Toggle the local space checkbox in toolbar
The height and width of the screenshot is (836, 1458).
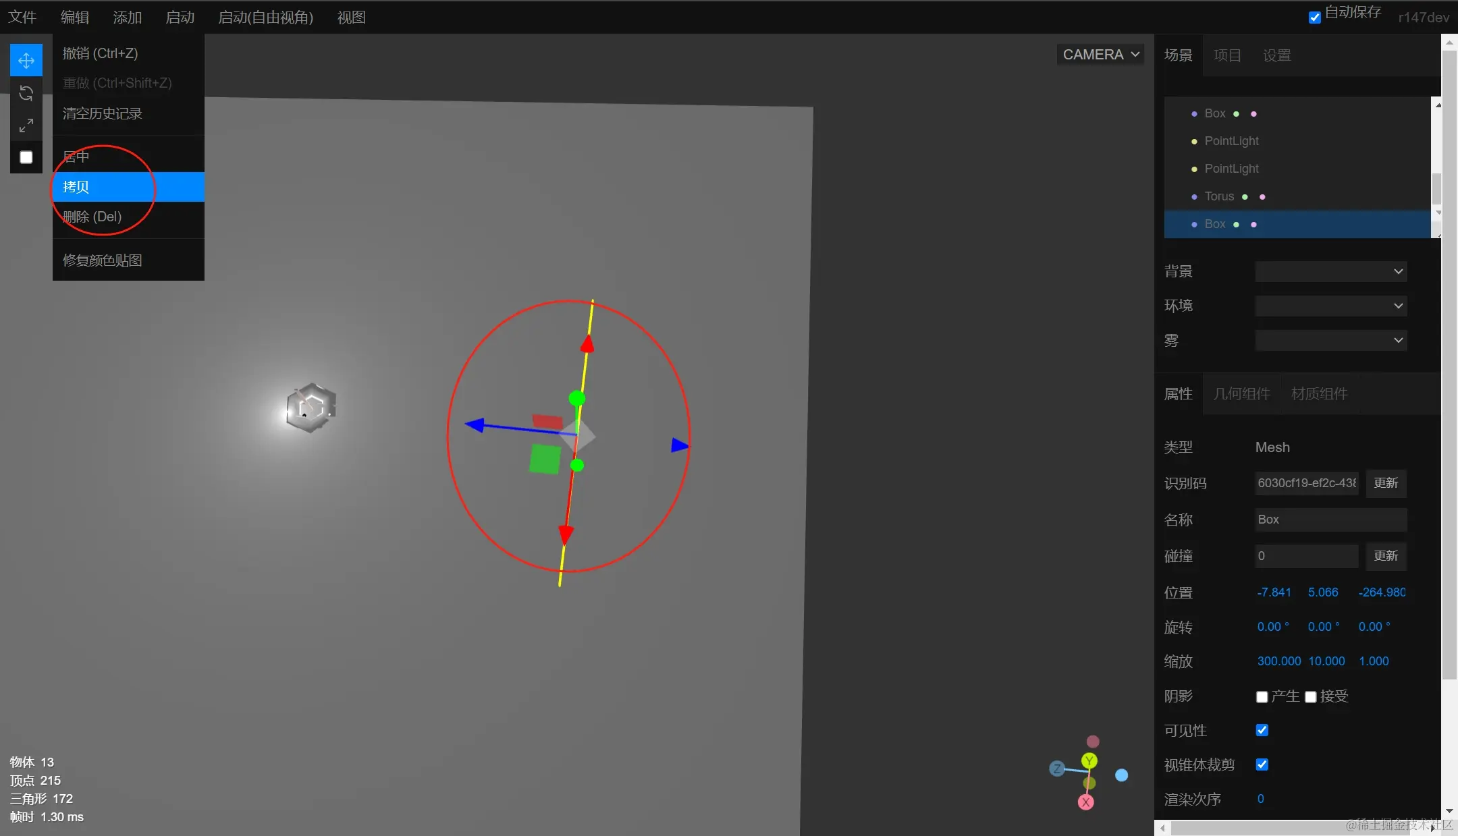[x=26, y=157]
